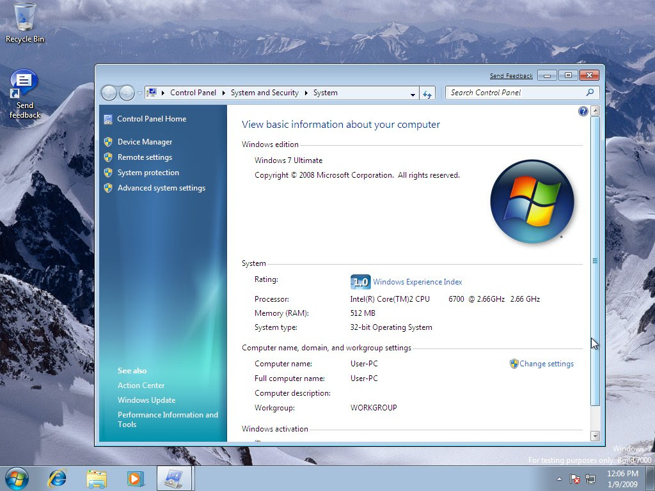Click the Control Panel Home icon
655x491 pixels.
pyautogui.click(x=107, y=120)
